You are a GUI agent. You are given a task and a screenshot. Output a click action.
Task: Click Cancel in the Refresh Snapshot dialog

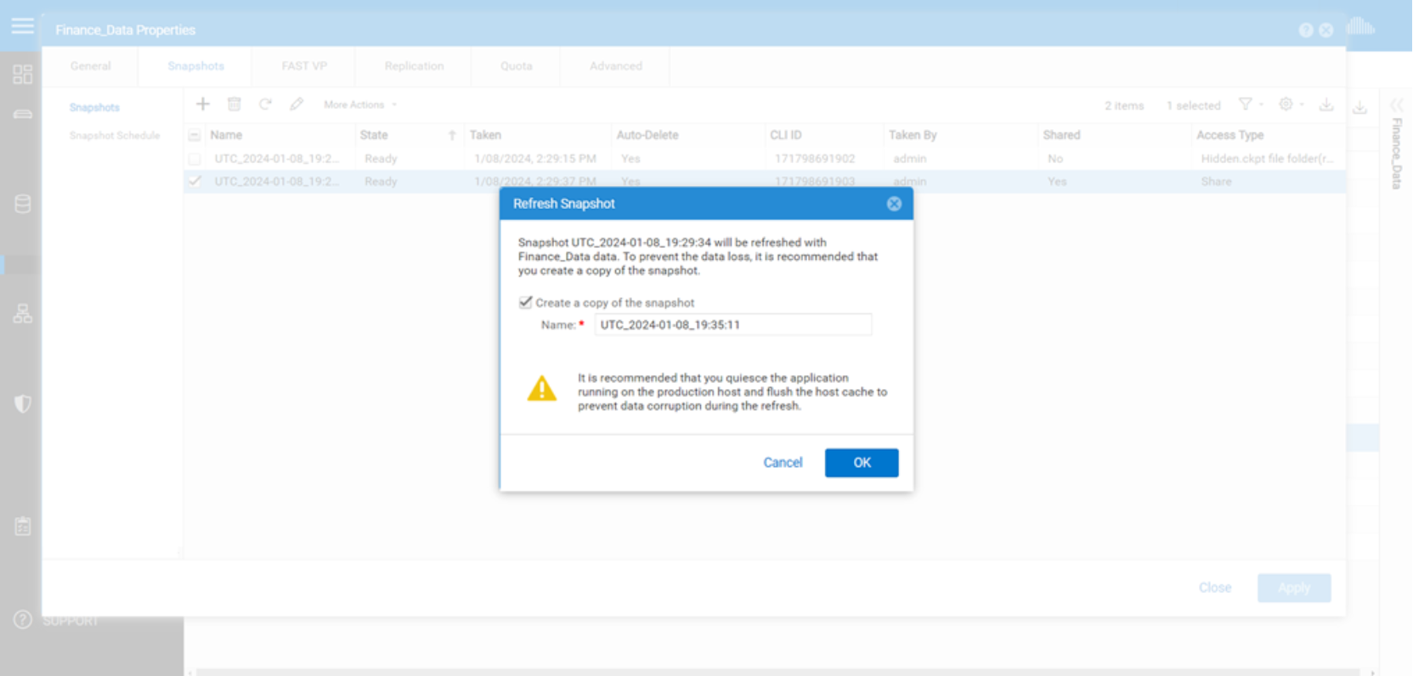pos(783,463)
